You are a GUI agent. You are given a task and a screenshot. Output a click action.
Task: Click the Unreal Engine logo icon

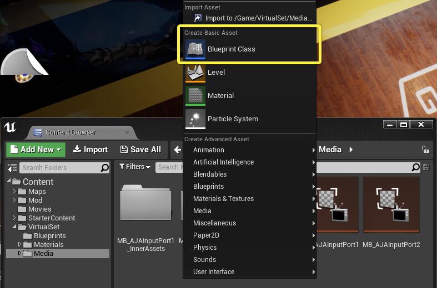(10, 127)
